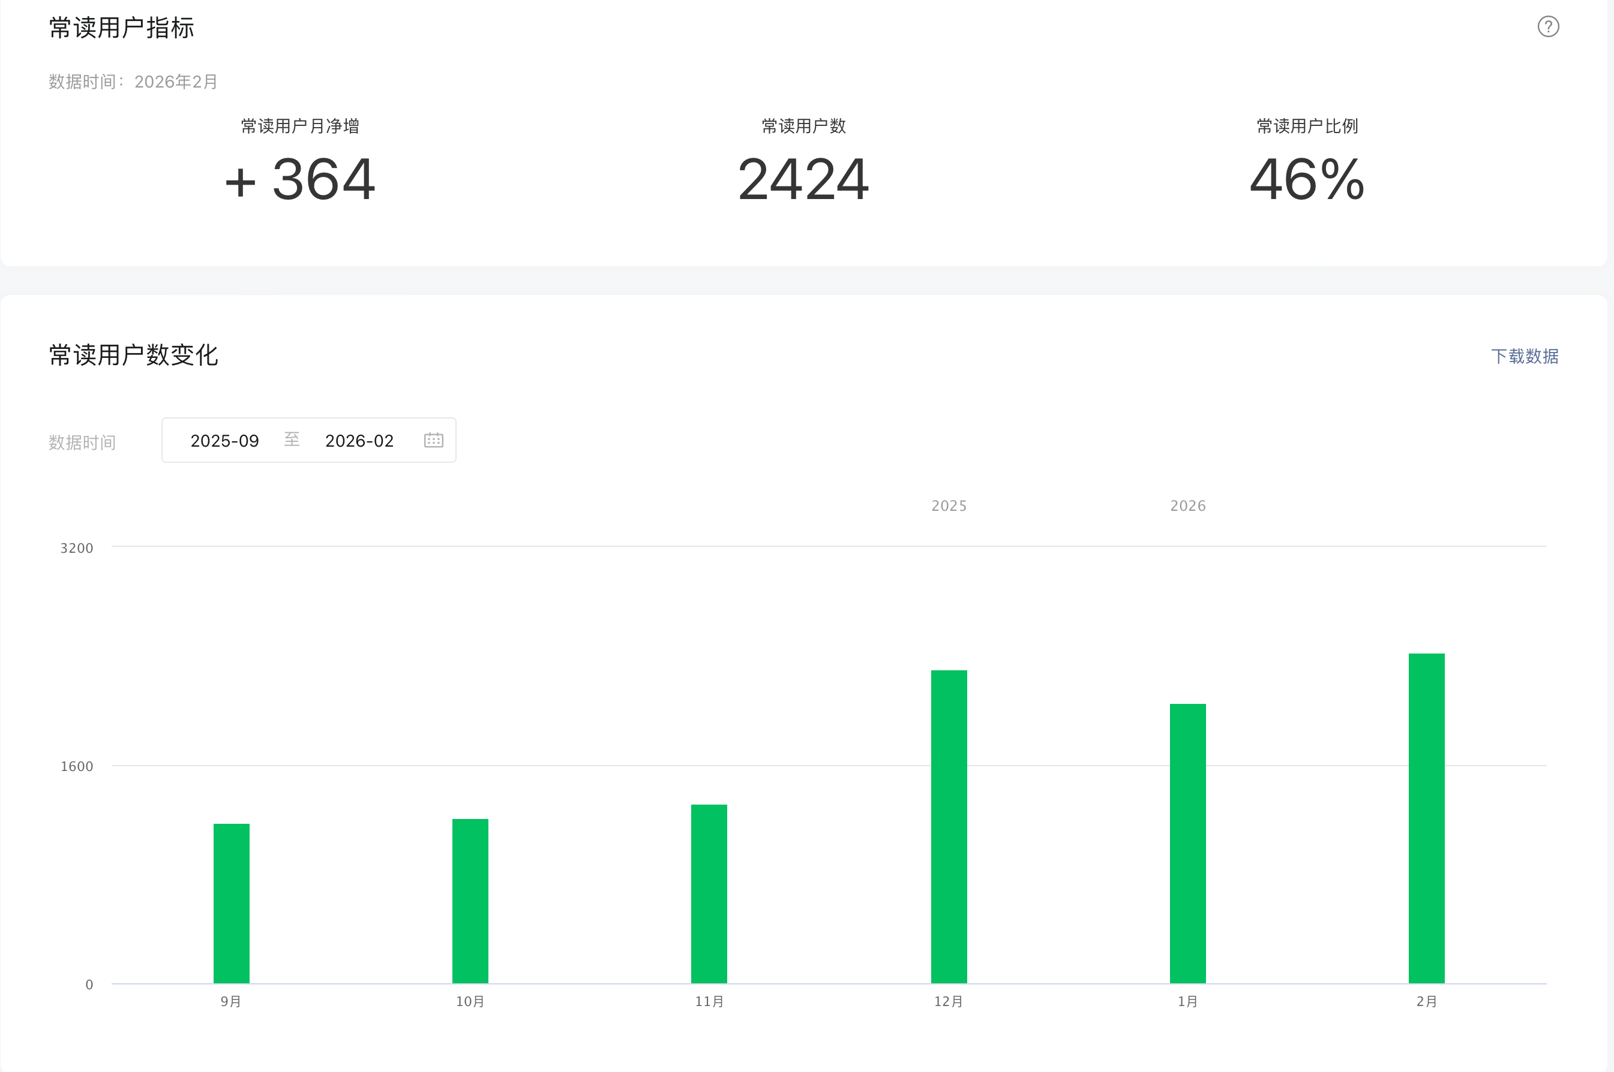Click the 46% frequent reader ratio
This screenshot has height=1072, width=1614.
click(1307, 180)
